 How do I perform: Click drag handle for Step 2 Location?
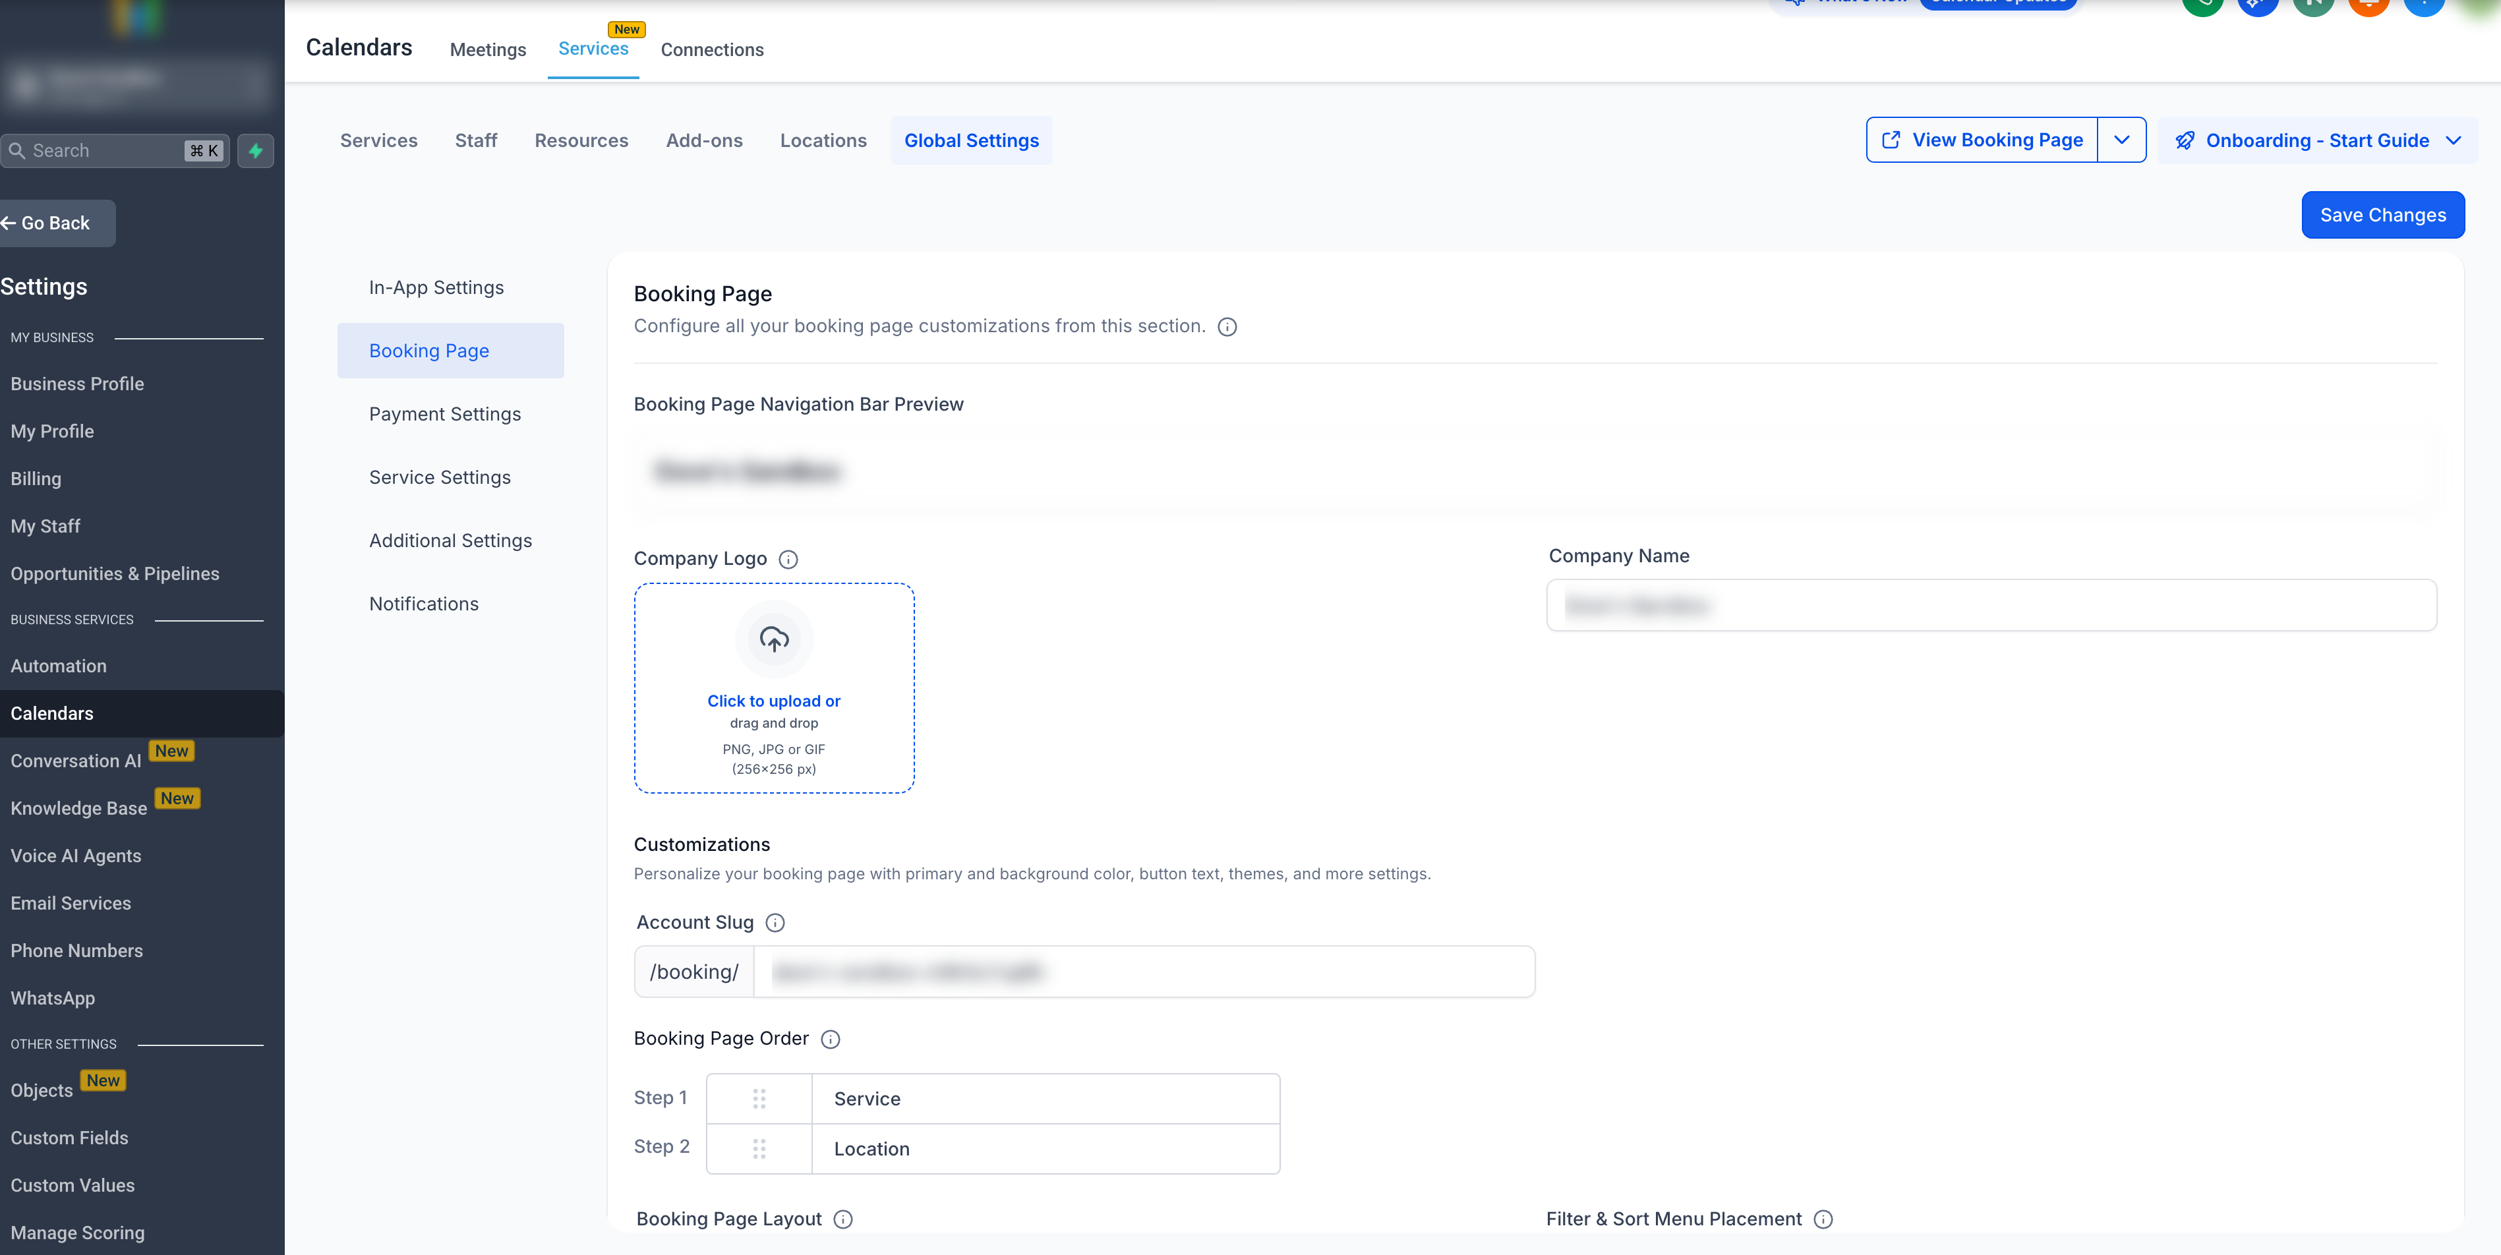(759, 1149)
